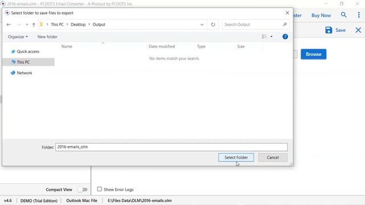Sort by Size column
The height and width of the screenshot is (205, 365).
241,46
